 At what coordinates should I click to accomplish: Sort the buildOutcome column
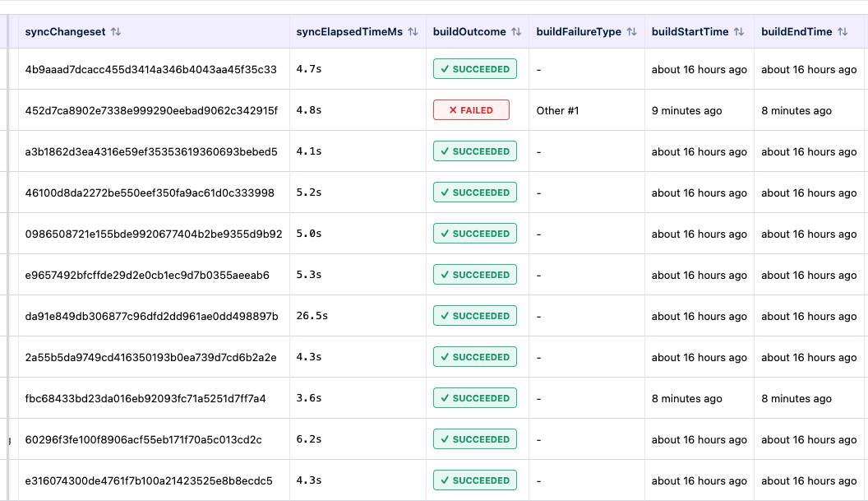coord(516,32)
